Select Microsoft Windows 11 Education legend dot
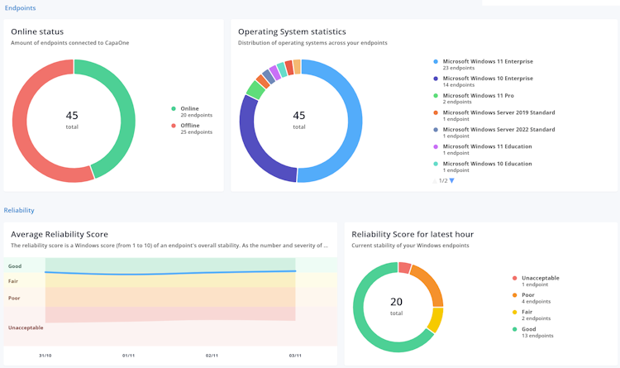Screen dimensions: 620x368 436,147
